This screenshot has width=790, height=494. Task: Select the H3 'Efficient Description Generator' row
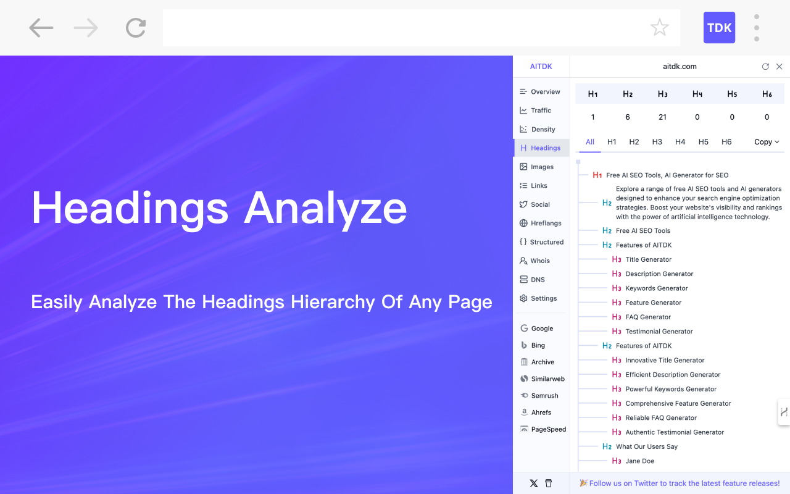click(x=666, y=375)
